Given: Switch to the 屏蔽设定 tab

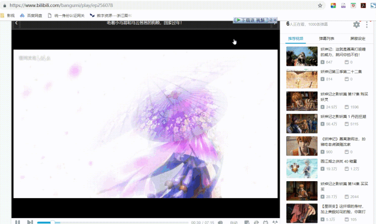Looking at the screenshot, I should (358, 39).
